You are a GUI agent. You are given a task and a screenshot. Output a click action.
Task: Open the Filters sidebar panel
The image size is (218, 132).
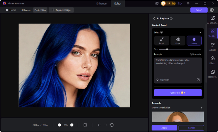tap(212, 60)
